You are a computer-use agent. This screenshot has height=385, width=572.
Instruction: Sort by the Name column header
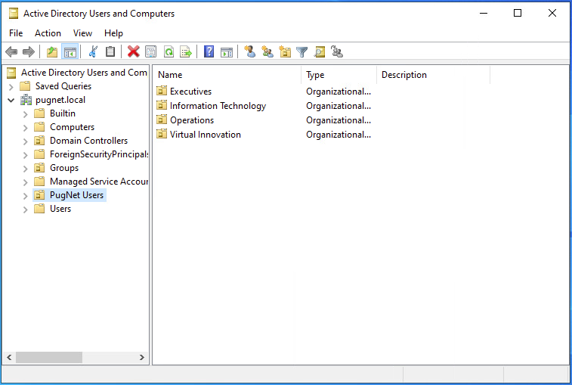[227, 75]
